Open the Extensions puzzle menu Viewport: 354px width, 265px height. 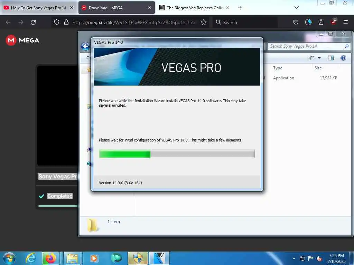(321, 22)
